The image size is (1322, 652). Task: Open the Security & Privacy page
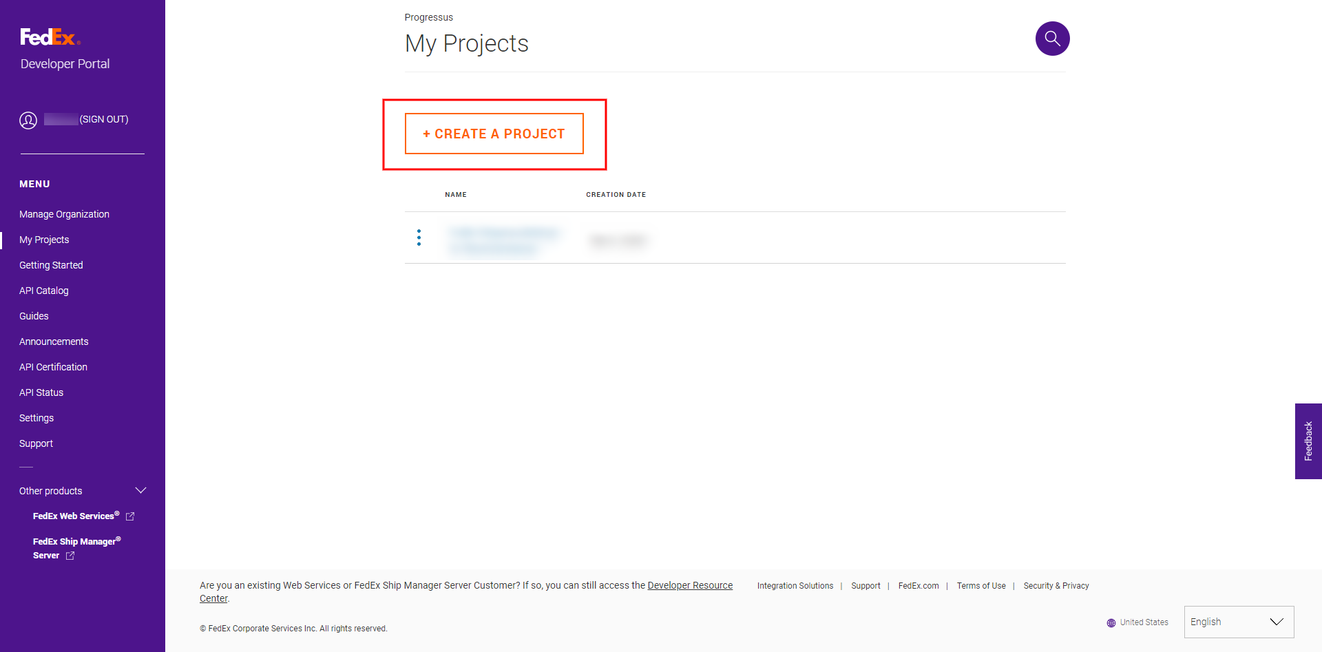click(1056, 585)
